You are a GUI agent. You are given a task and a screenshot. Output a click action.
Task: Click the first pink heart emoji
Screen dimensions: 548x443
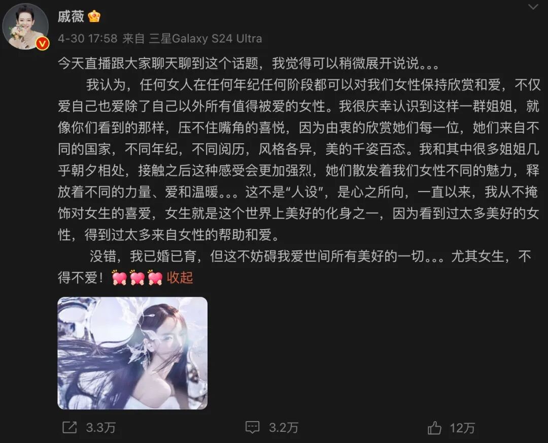pyautogui.click(x=119, y=277)
